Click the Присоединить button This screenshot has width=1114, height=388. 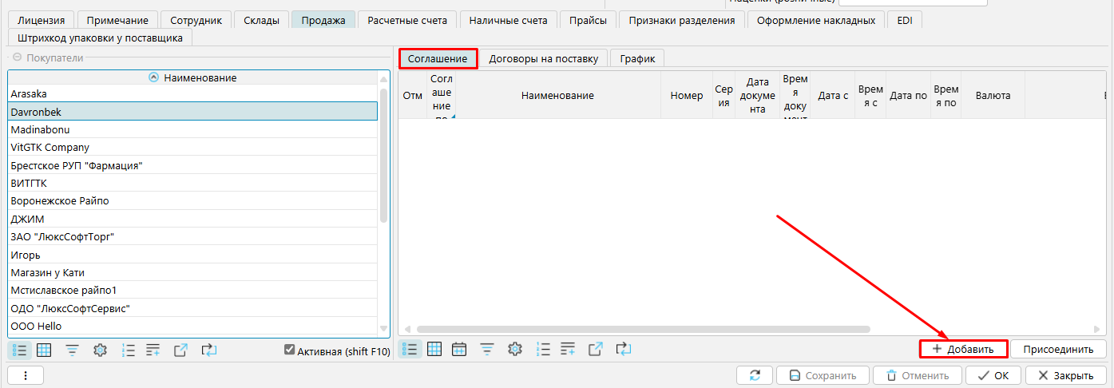pos(1057,349)
